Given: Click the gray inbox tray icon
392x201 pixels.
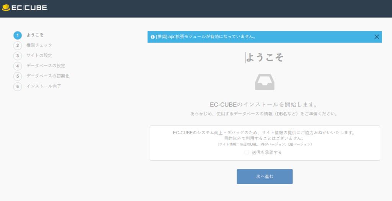Looking at the screenshot, I should (x=265, y=82).
